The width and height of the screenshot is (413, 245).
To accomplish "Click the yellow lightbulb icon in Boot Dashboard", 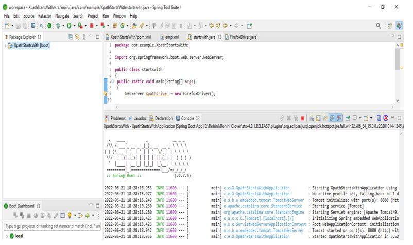I will pos(70,215).
